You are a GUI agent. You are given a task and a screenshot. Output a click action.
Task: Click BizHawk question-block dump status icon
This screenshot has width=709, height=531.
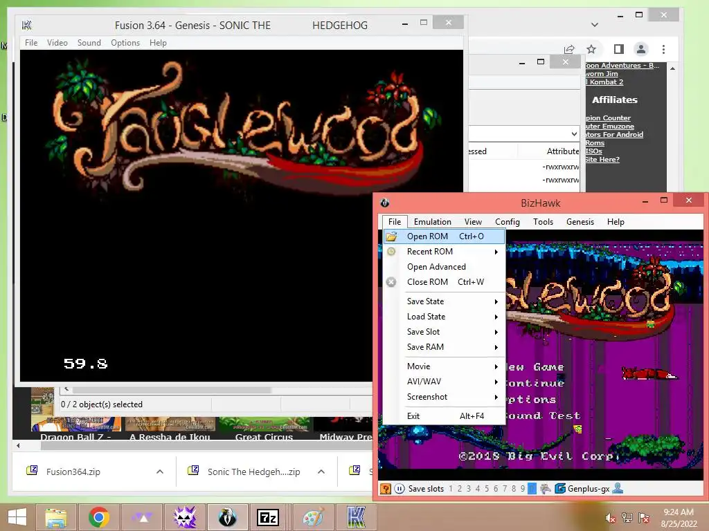pyautogui.click(x=385, y=489)
